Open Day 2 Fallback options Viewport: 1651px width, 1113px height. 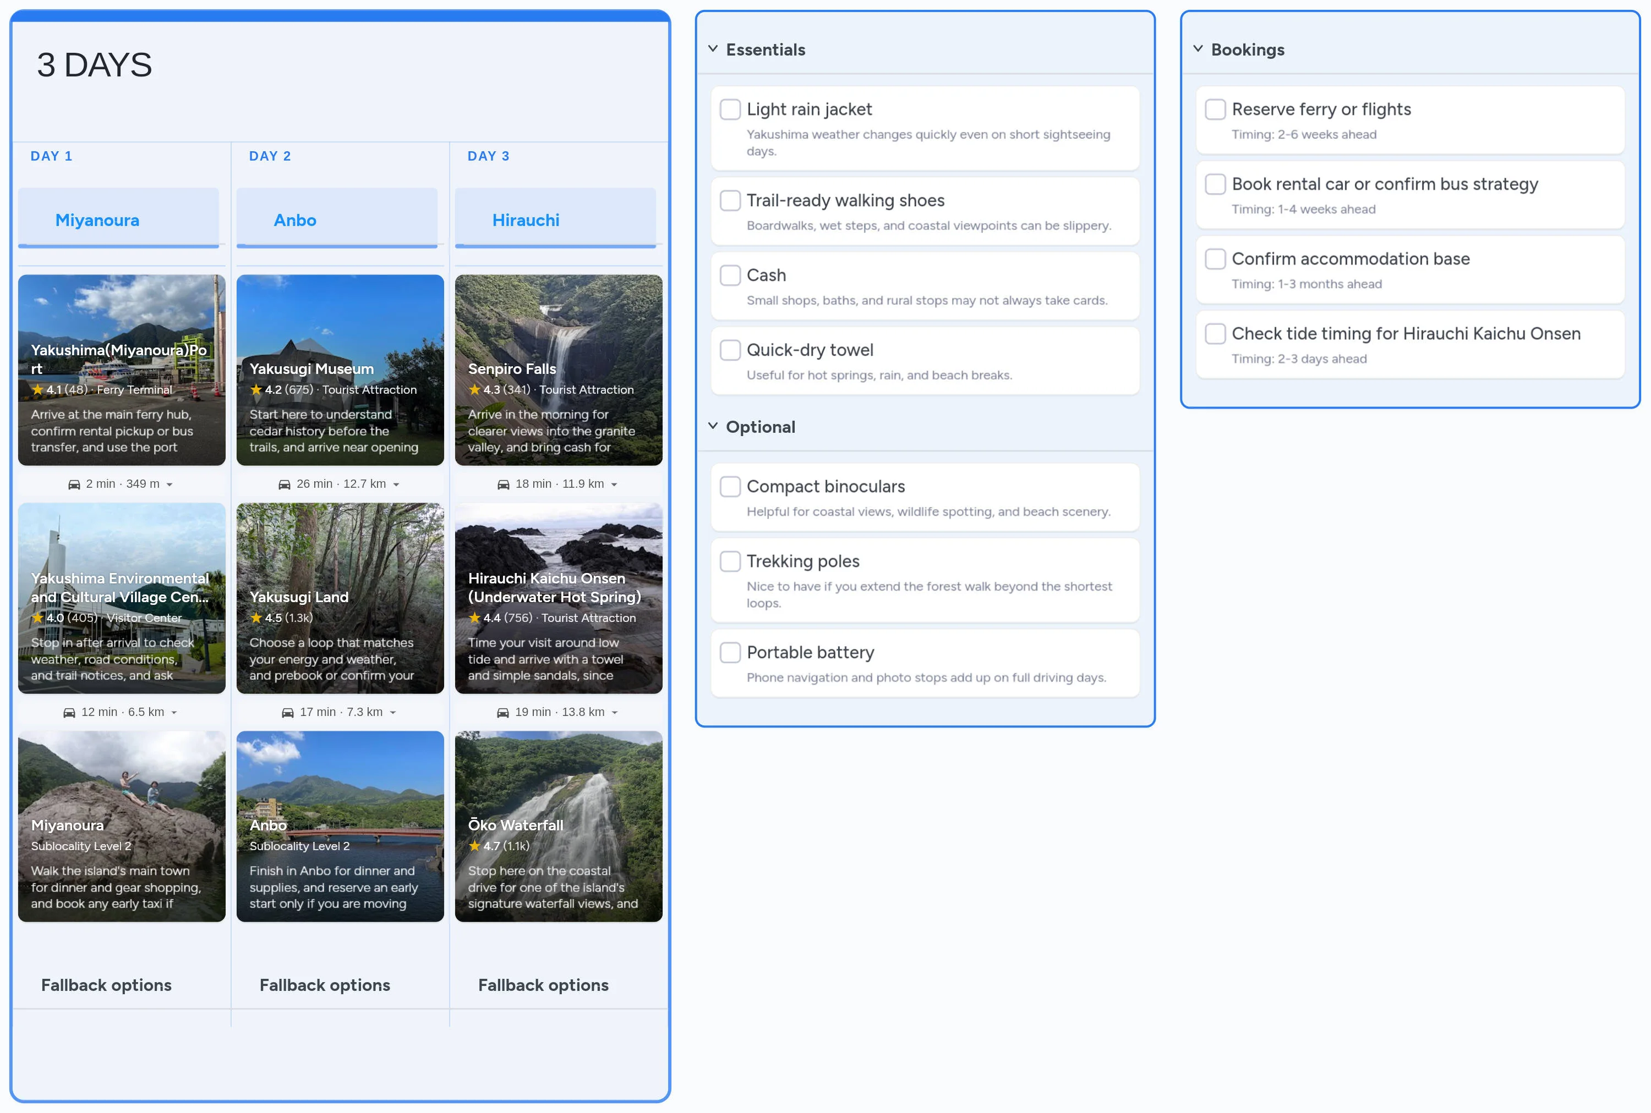coord(325,984)
